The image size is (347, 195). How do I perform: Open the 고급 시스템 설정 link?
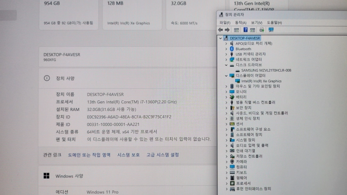pyautogui.click(x=163, y=155)
